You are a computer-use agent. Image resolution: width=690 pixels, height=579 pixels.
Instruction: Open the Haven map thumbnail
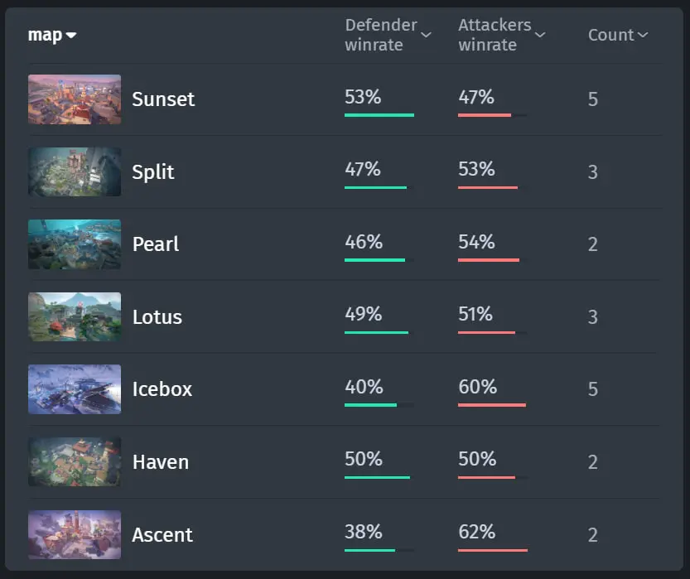coord(75,461)
